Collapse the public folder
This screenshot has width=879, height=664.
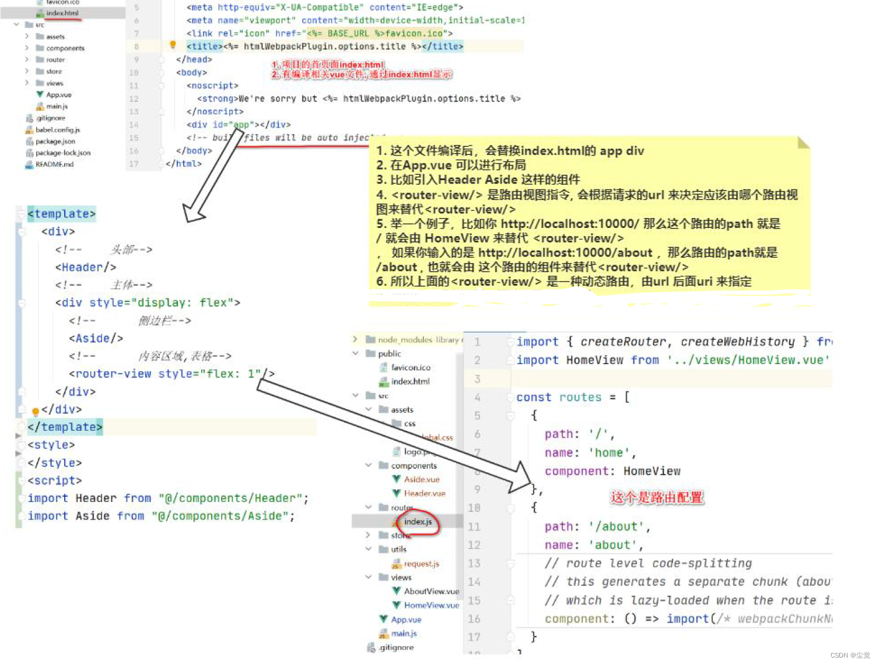[x=356, y=353]
